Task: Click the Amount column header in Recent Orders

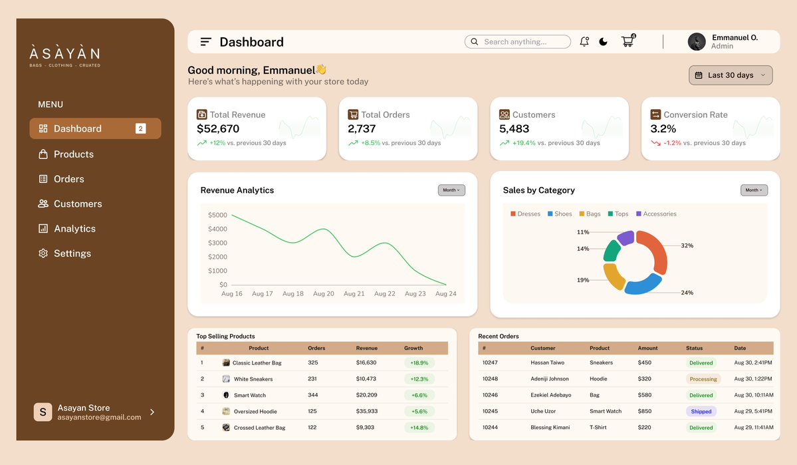Action: [647, 348]
